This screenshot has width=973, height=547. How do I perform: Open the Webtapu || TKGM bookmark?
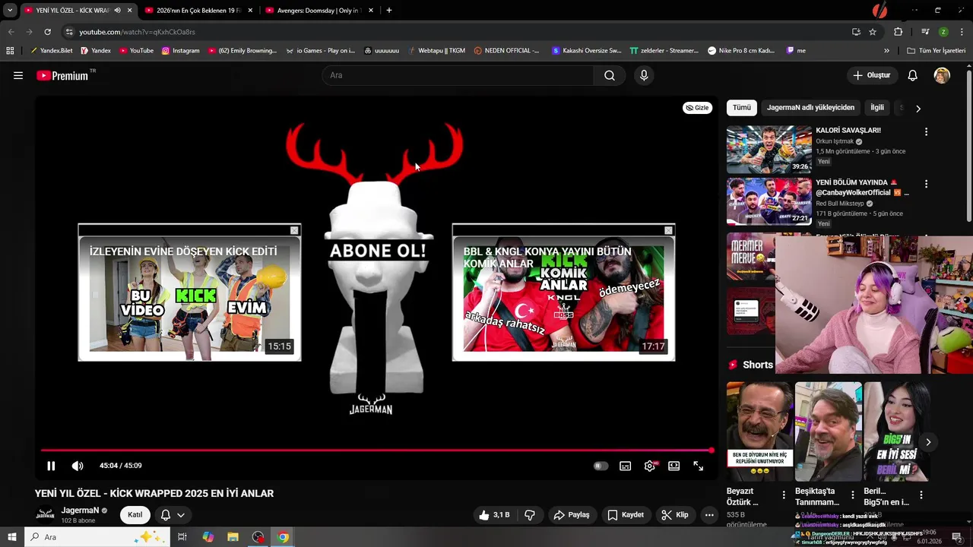(x=436, y=51)
